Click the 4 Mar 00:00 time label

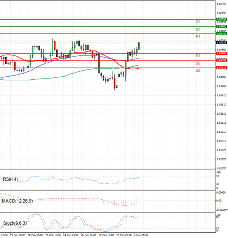click(x=141, y=235)
